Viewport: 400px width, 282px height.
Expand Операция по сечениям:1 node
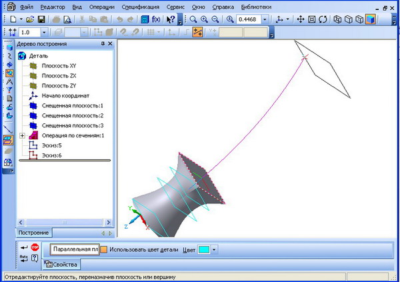tap(23, 135)
